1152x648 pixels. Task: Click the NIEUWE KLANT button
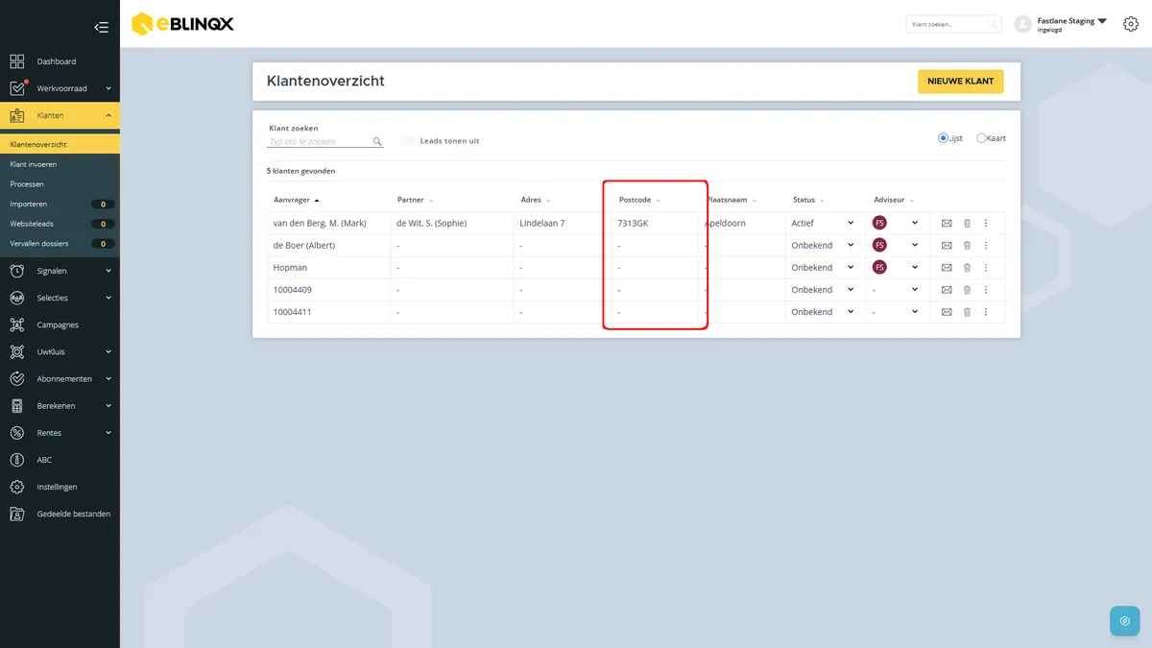coord(960,82)
